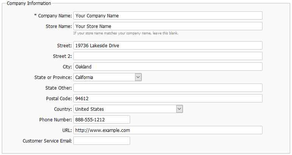Expand the Country dropdown showing United States
The height and width of the screenshot is (155, 292).
pyautogui.click(x=128, y=109)
